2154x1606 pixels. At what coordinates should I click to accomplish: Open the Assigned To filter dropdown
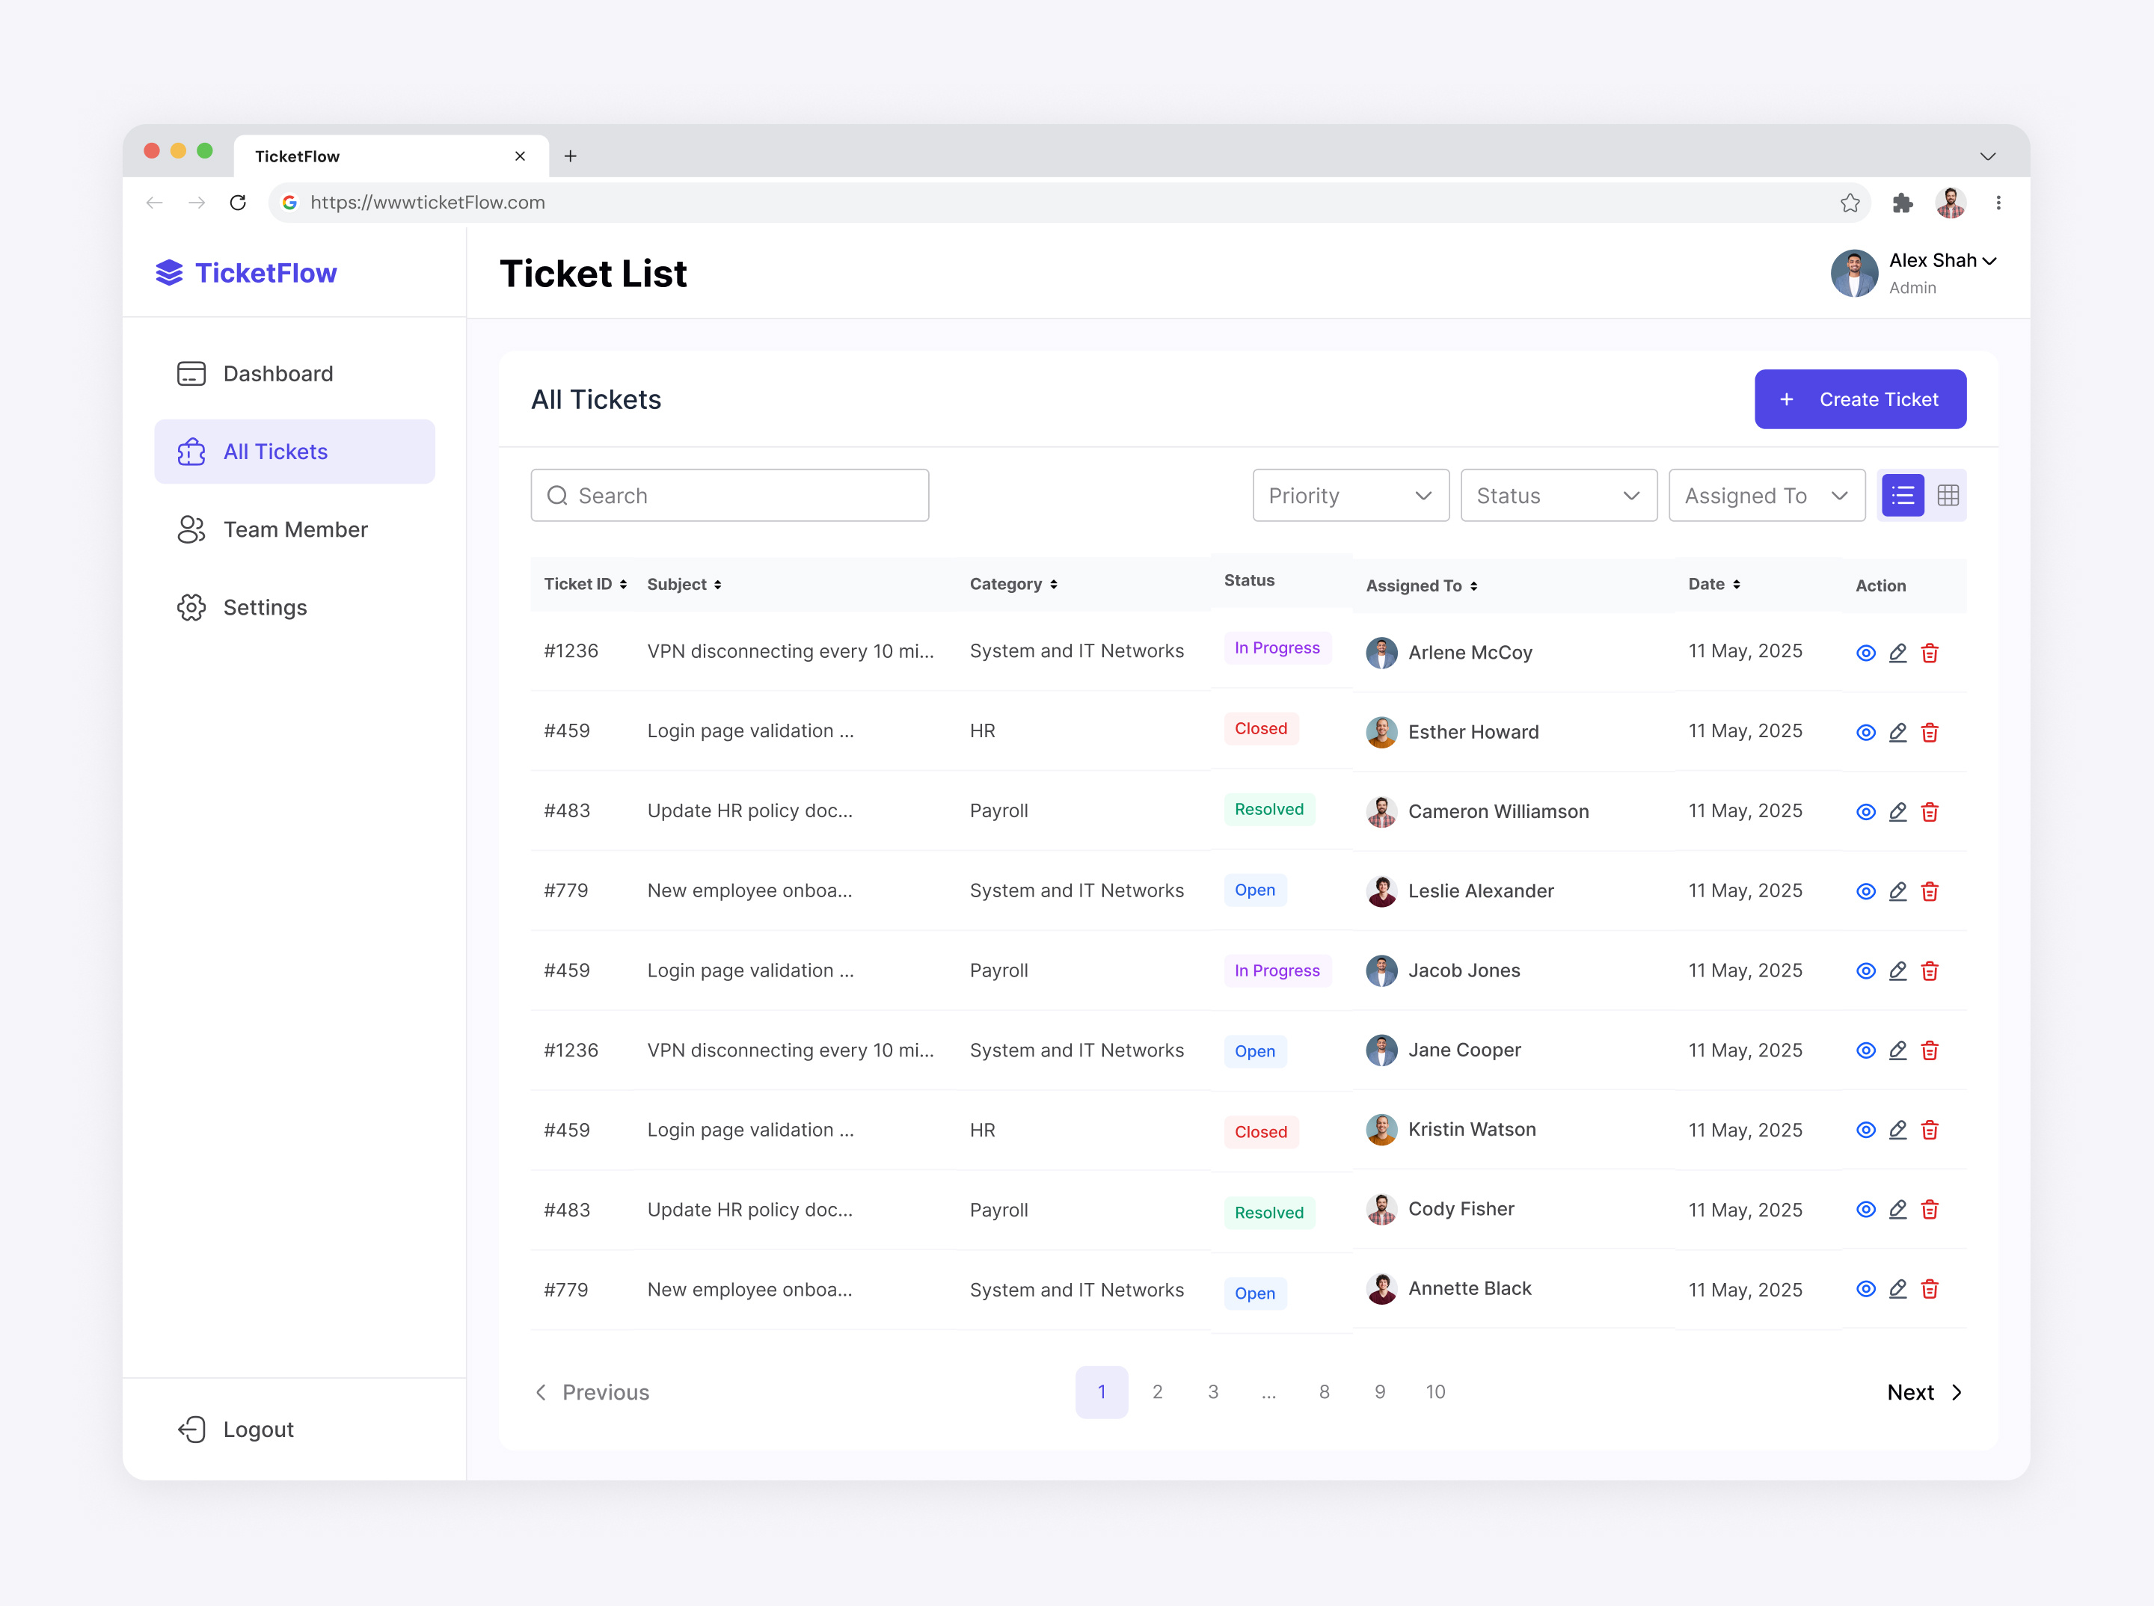[1766, 496]
